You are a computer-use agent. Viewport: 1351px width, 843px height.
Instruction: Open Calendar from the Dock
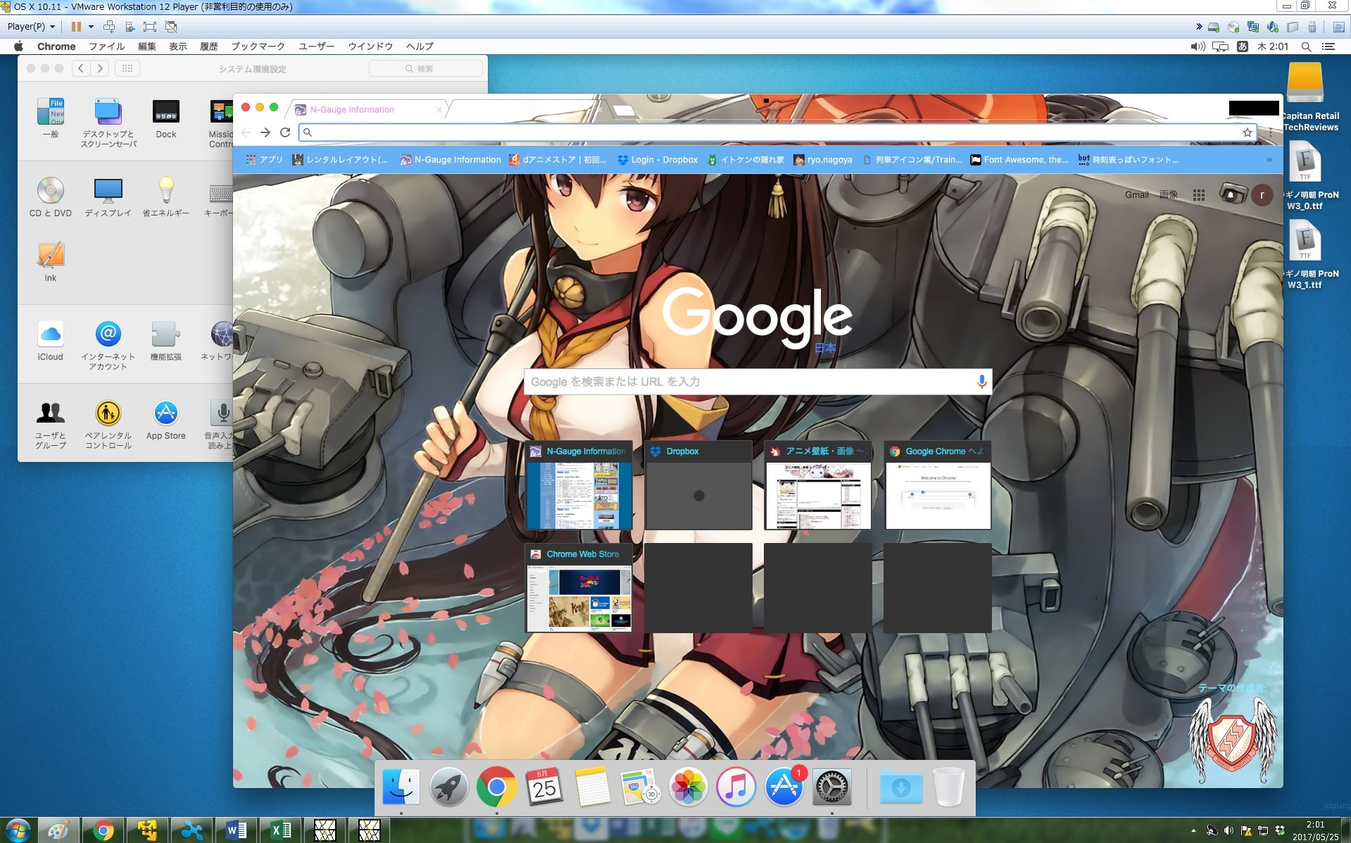tap(544, 787)
